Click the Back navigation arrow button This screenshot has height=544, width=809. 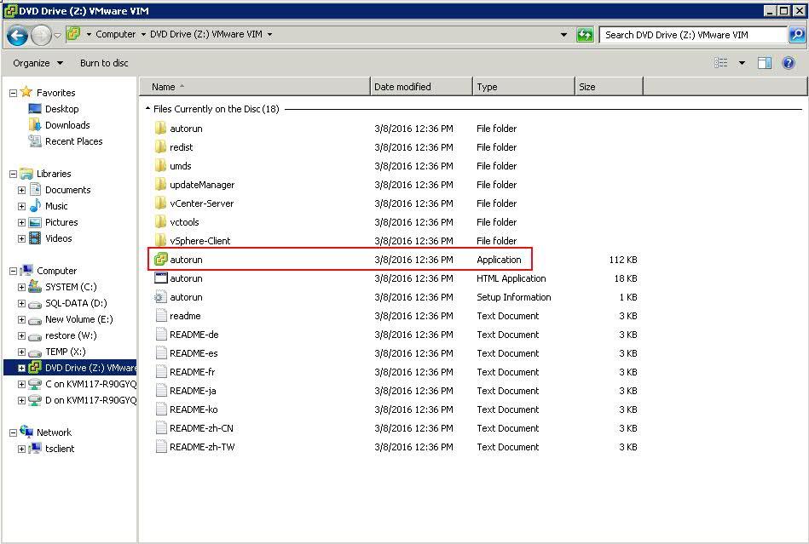point(17,35)
